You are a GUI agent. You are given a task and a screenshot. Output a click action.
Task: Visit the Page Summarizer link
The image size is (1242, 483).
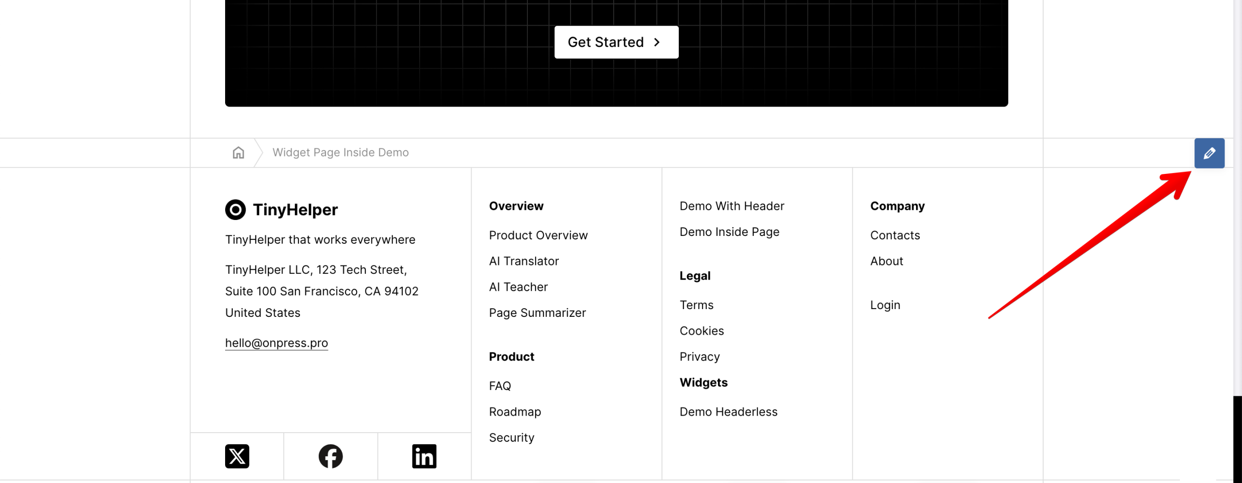537,313
